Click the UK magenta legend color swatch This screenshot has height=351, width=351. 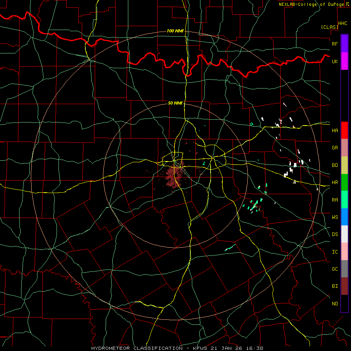[x=344, y=61]
